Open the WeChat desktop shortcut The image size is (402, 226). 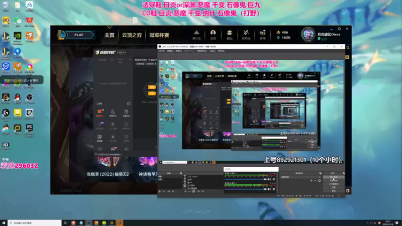18,22
